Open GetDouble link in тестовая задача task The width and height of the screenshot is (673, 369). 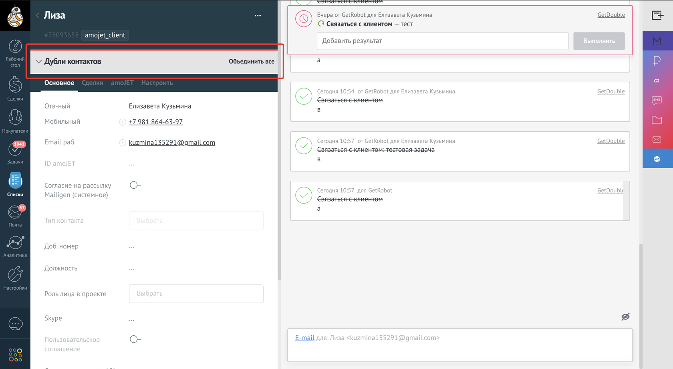click(611, 141)
